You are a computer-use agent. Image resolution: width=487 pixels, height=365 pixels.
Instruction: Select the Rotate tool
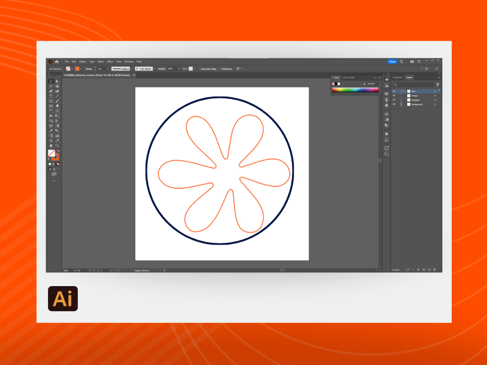pos(51,111)
